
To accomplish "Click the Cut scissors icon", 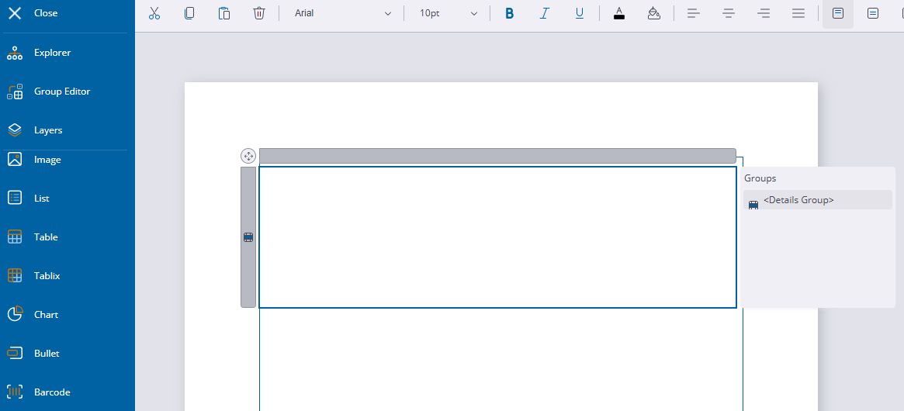I will [x=154, y=13].
